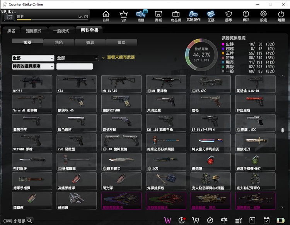Select the 鮮血皇后 red pistol card
Image resolution: width=290 pixels, height=225 pixels.
(255, 103)
